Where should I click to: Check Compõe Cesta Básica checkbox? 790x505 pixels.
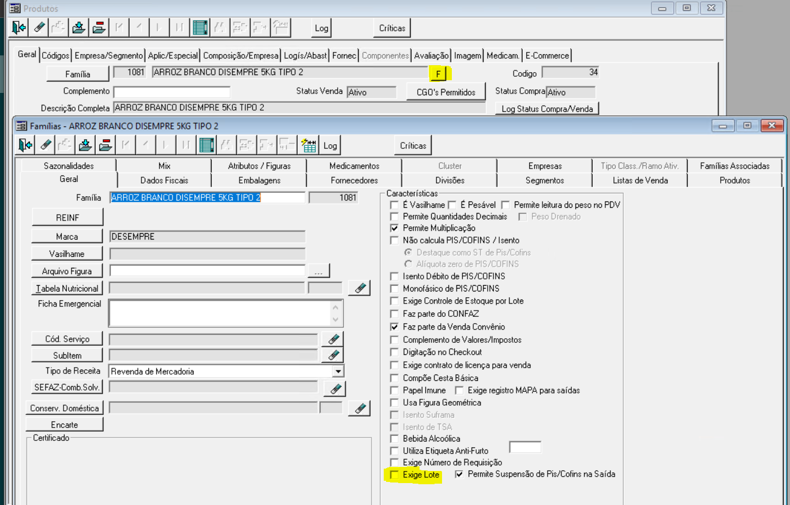tap(395, 378)
